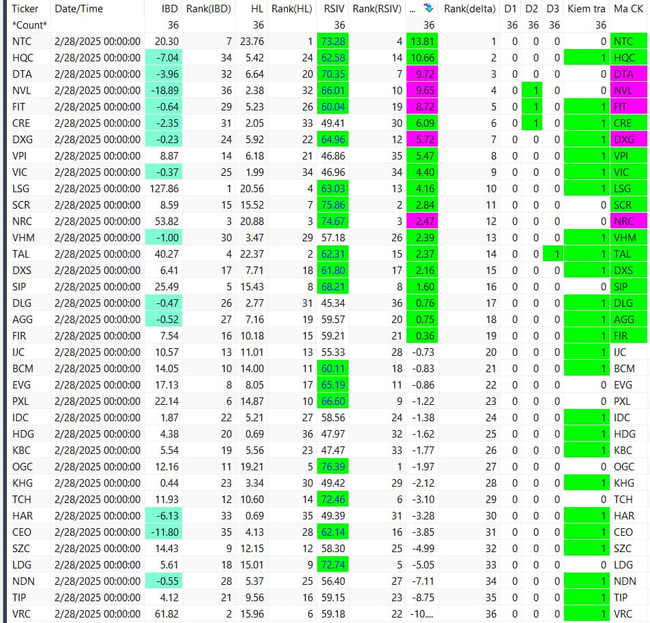Select NTC in the Ticker column

tap(22, 42)
